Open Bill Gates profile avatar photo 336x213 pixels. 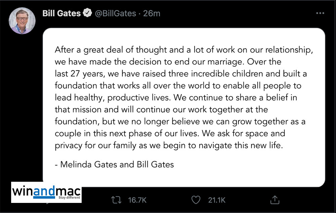[x=22, y=21]
